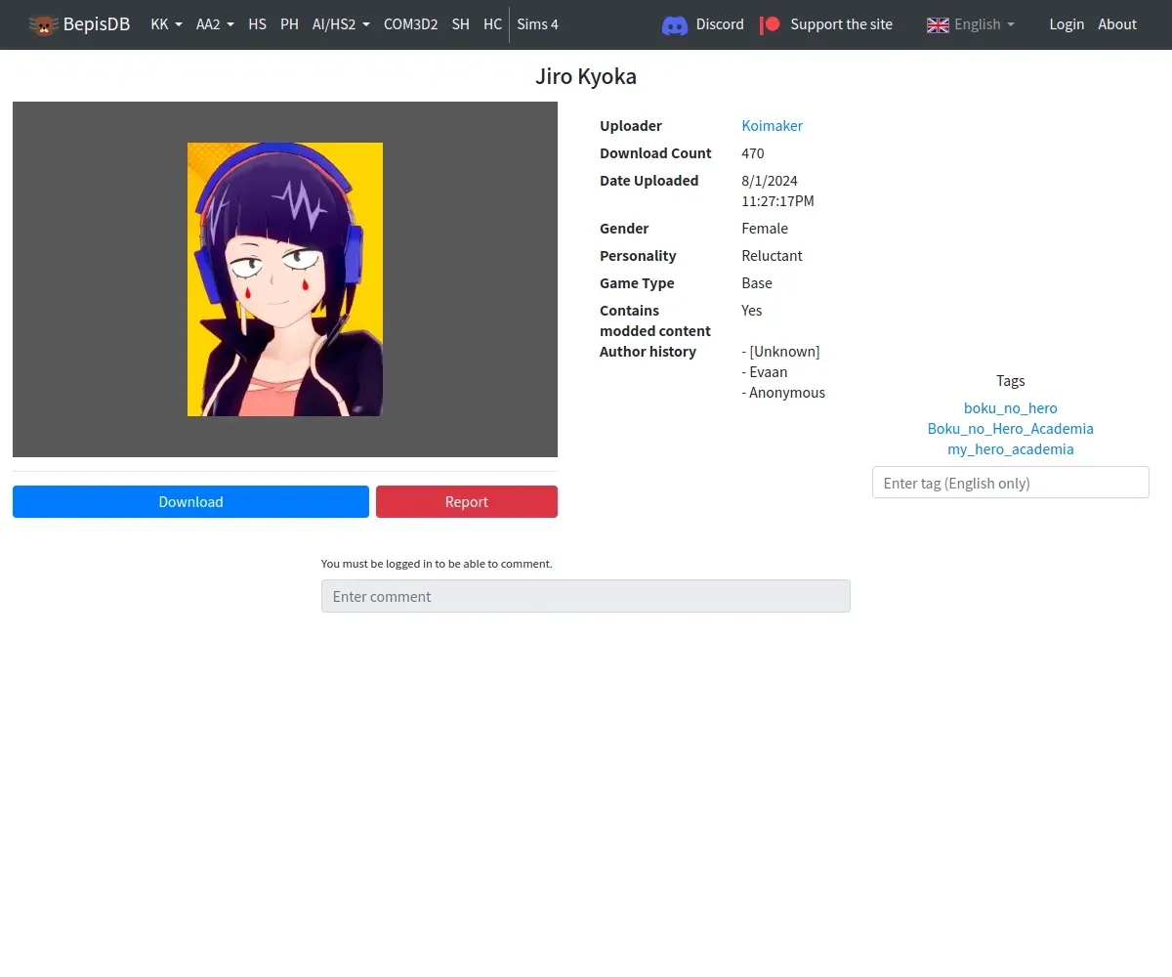Focus the Enter tag input field
This screenshot has height=977, width=1172.
point(1011,483)
